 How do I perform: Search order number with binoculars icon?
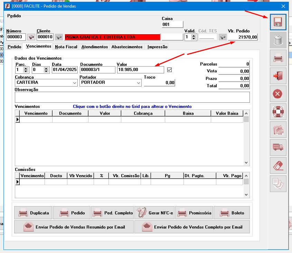tap(31, 37)
